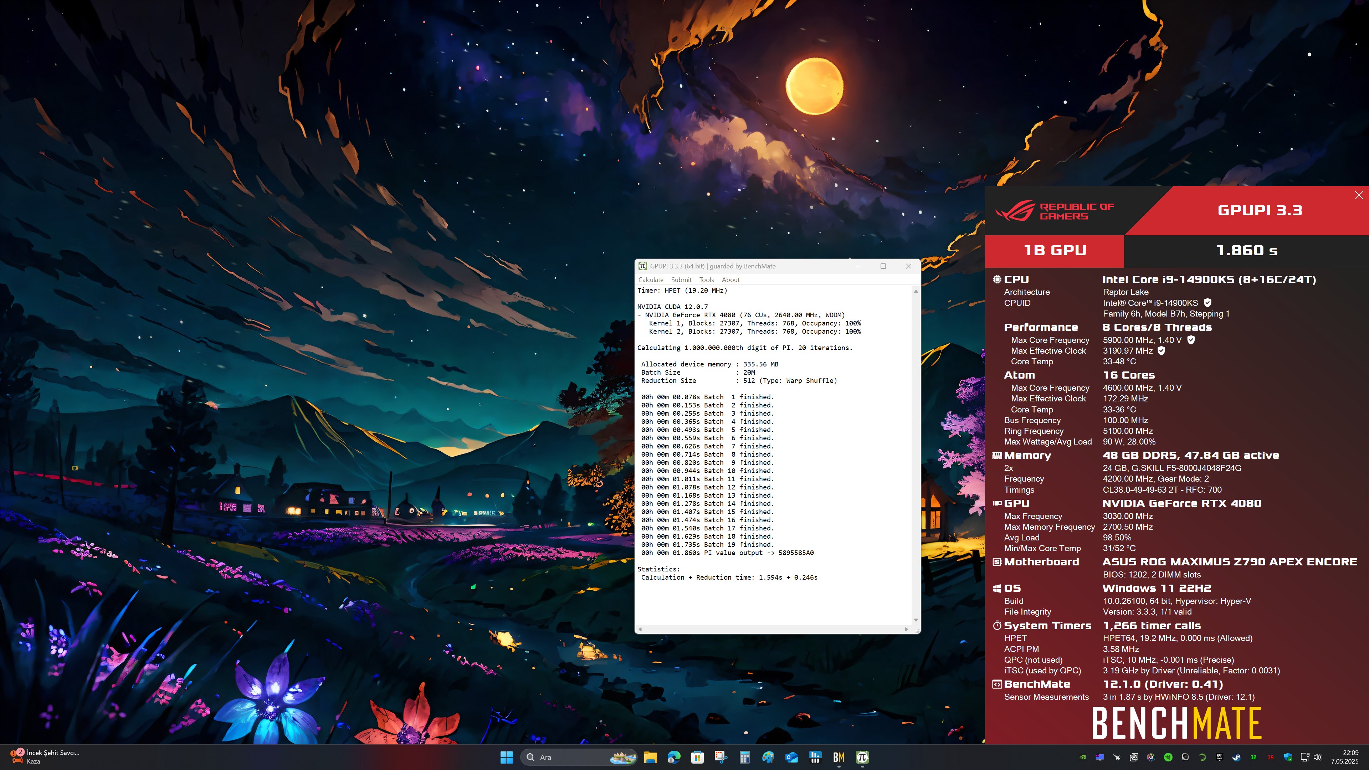The width and height of the screenshot is (1369, 770).
Task: Open the İncek Şehit Savcı traffic widget
Action: pos(45,757)
